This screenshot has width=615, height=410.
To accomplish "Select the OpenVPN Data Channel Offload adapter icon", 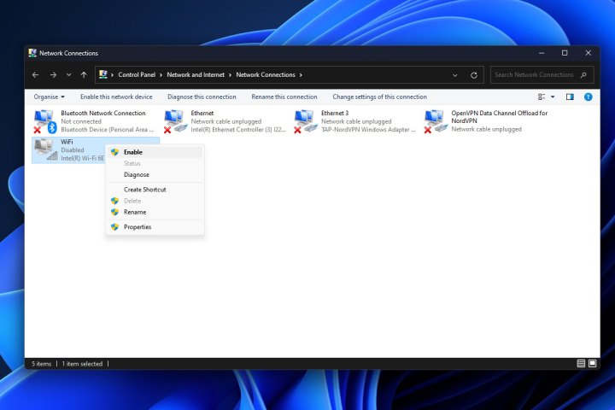I will [x=436, y=121].
